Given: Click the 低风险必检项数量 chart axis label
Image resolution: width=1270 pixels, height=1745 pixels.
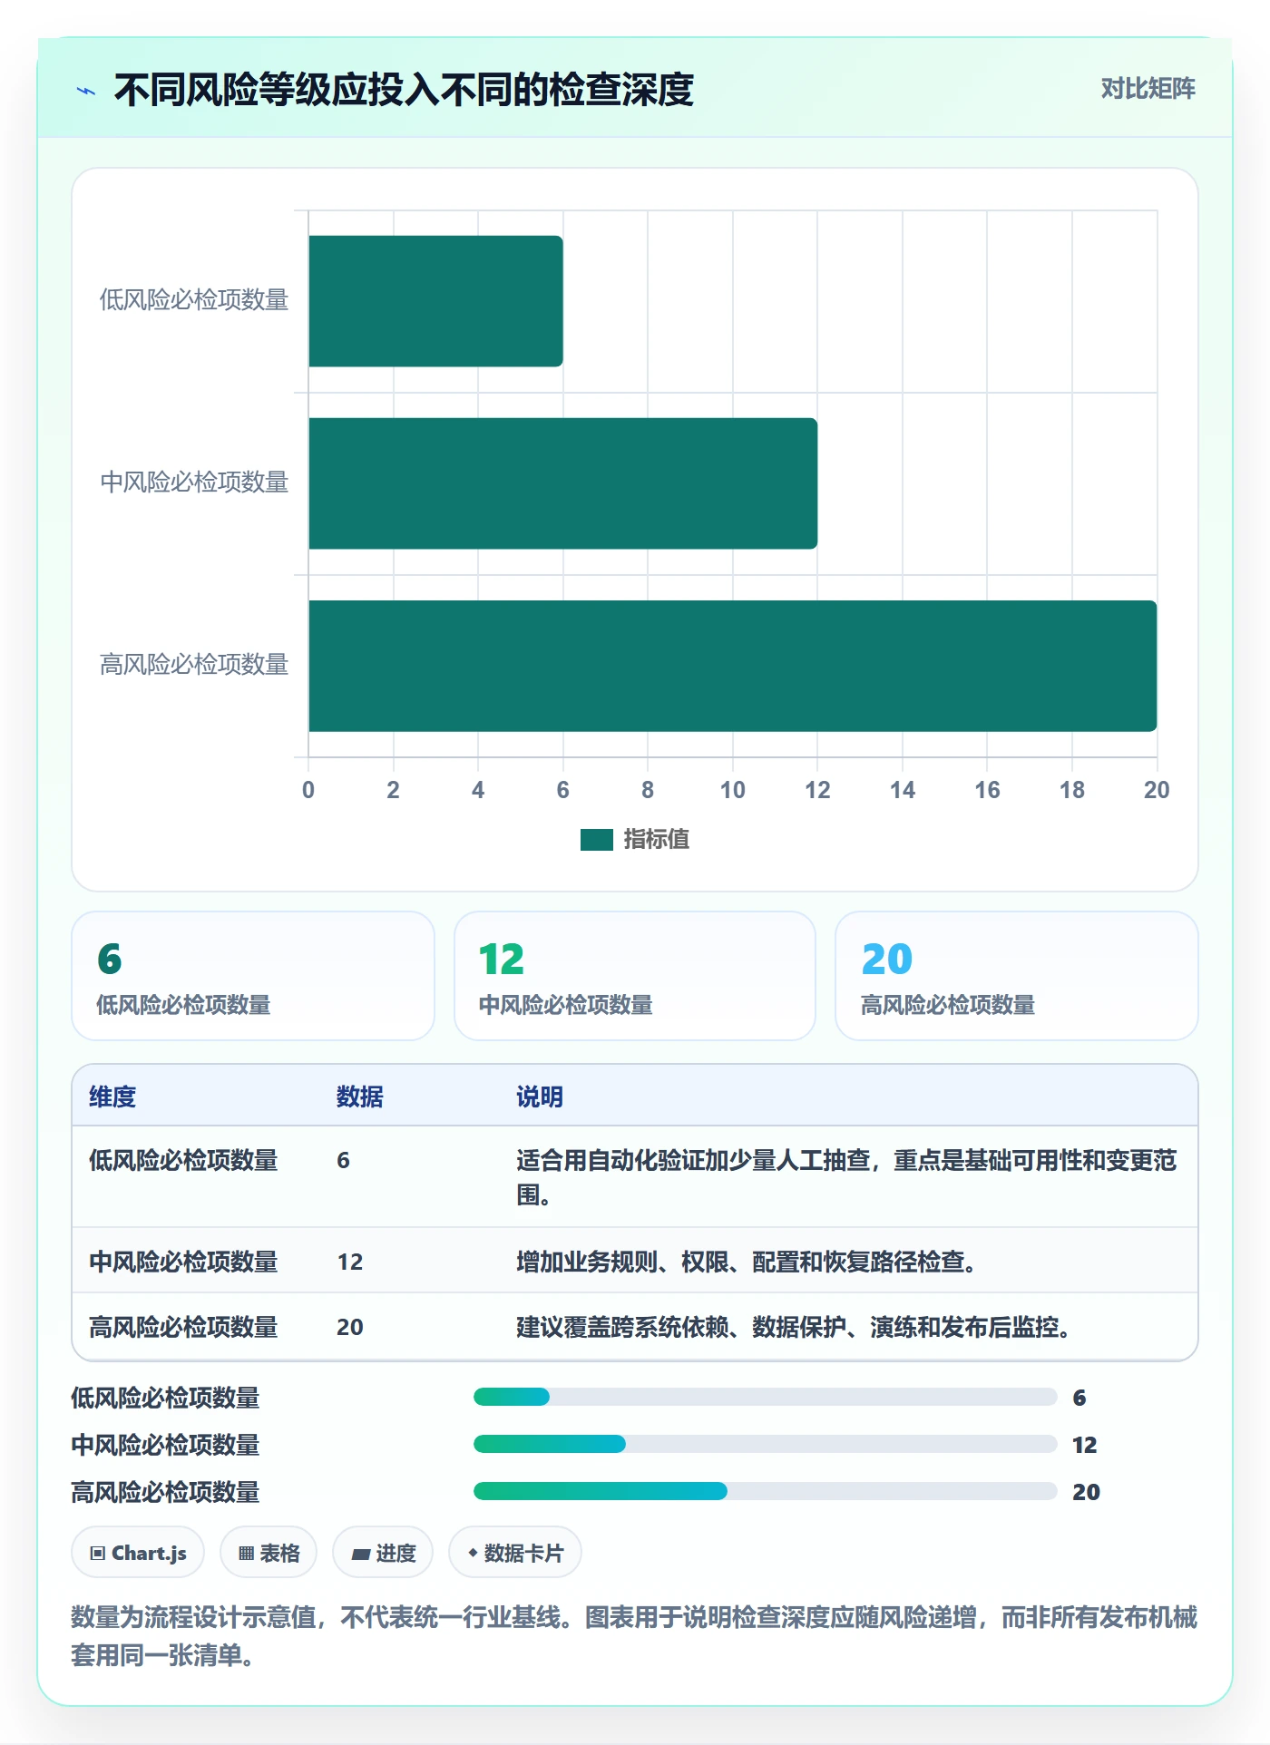Looking at the screenshot, I should pos(194,299).
